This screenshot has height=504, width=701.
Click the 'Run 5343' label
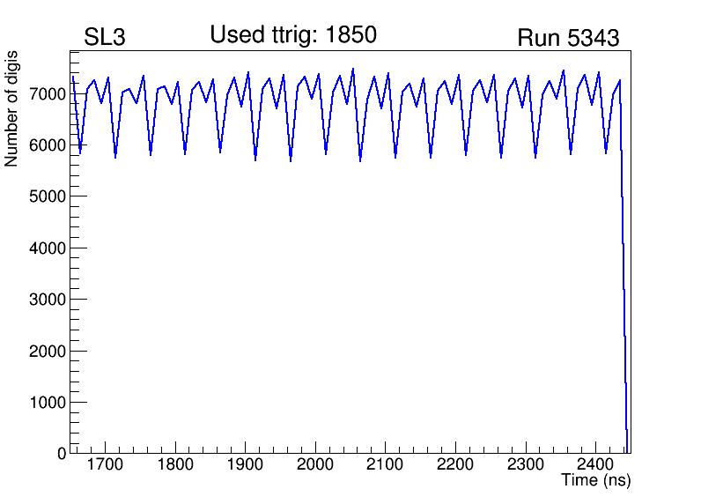(x=567, y=39)
